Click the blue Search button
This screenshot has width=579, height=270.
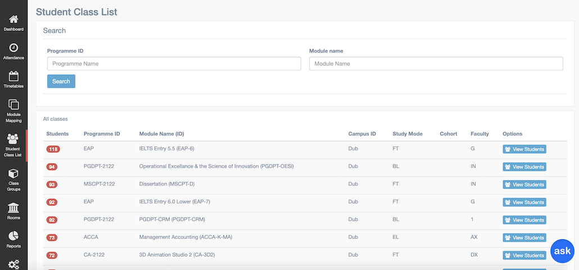click(61, 81)
